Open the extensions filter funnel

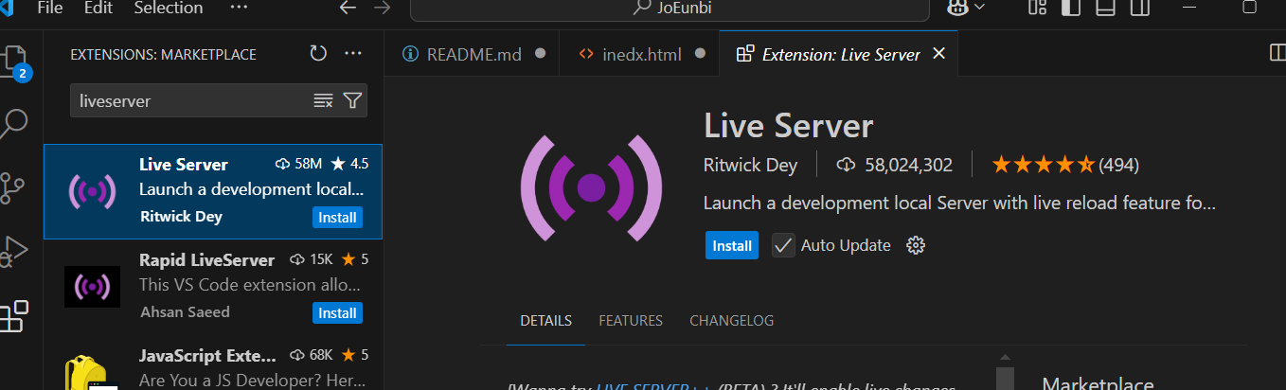tap(352, 100)
